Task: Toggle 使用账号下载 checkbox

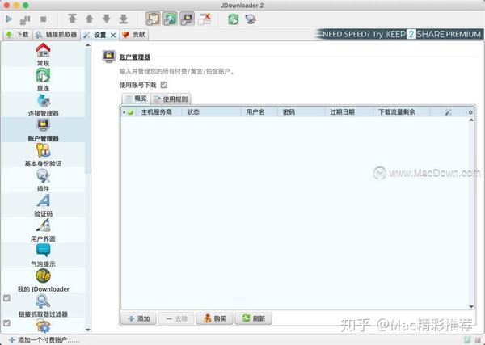Action: point(164,85)
